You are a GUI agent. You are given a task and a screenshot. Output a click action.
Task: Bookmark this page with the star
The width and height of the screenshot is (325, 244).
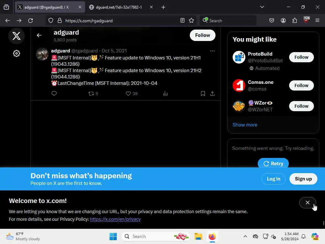tap(191, 21)
